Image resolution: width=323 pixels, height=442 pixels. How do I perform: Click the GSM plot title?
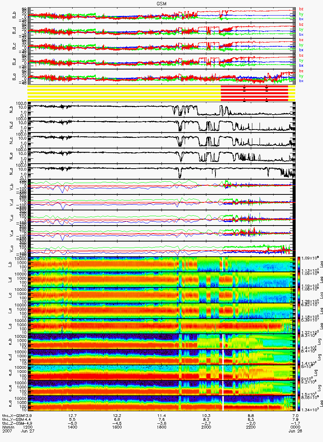tap(161, 4)
